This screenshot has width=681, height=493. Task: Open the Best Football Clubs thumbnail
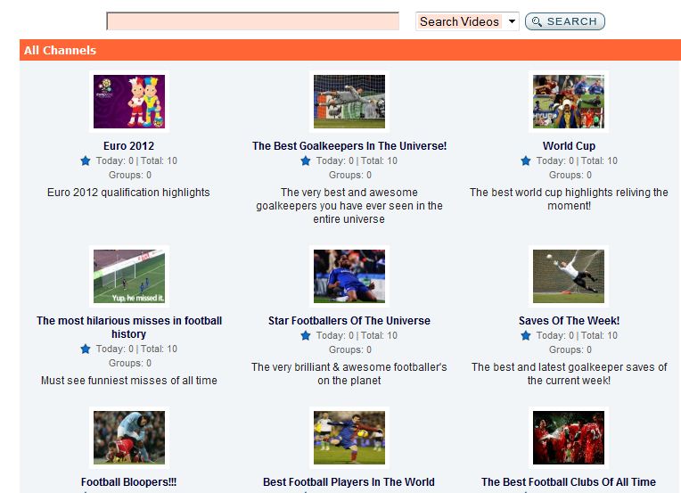569,438
